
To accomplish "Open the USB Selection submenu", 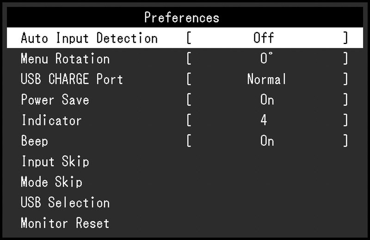I will (65, 203).
